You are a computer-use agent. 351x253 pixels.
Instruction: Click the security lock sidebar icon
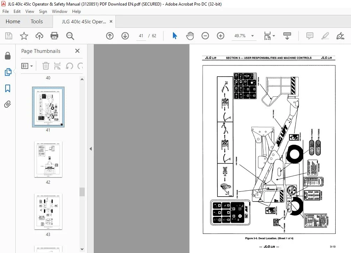point(8,56)
